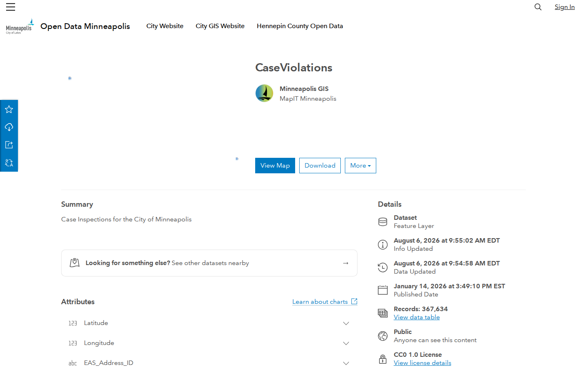587x367 pixels.
Task: Click the 'Records: 367,634' text
Action: (421, 309)
